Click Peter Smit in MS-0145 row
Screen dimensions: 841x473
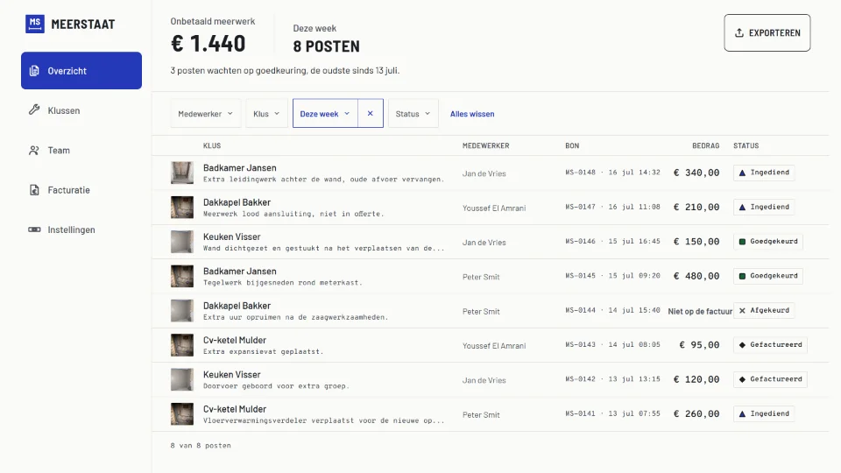tap(481, 277)
